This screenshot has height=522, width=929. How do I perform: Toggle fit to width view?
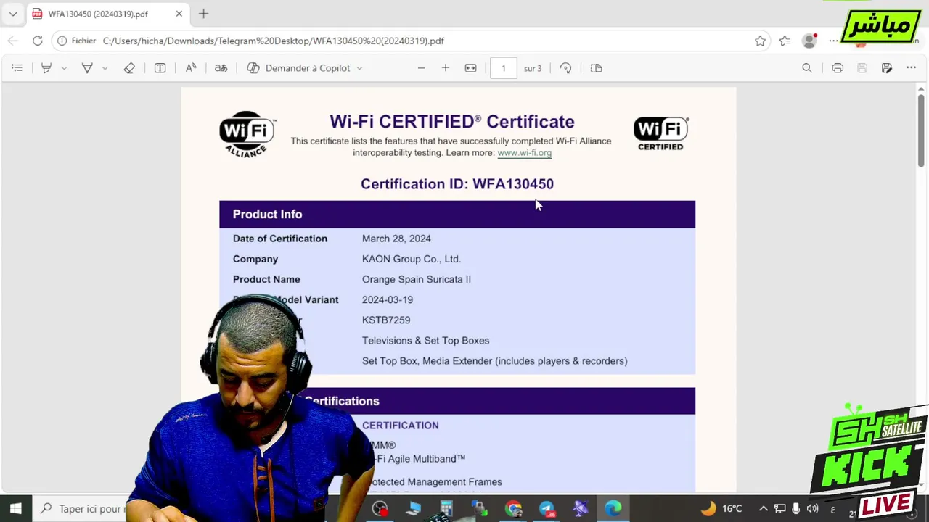tap(470, 68)
